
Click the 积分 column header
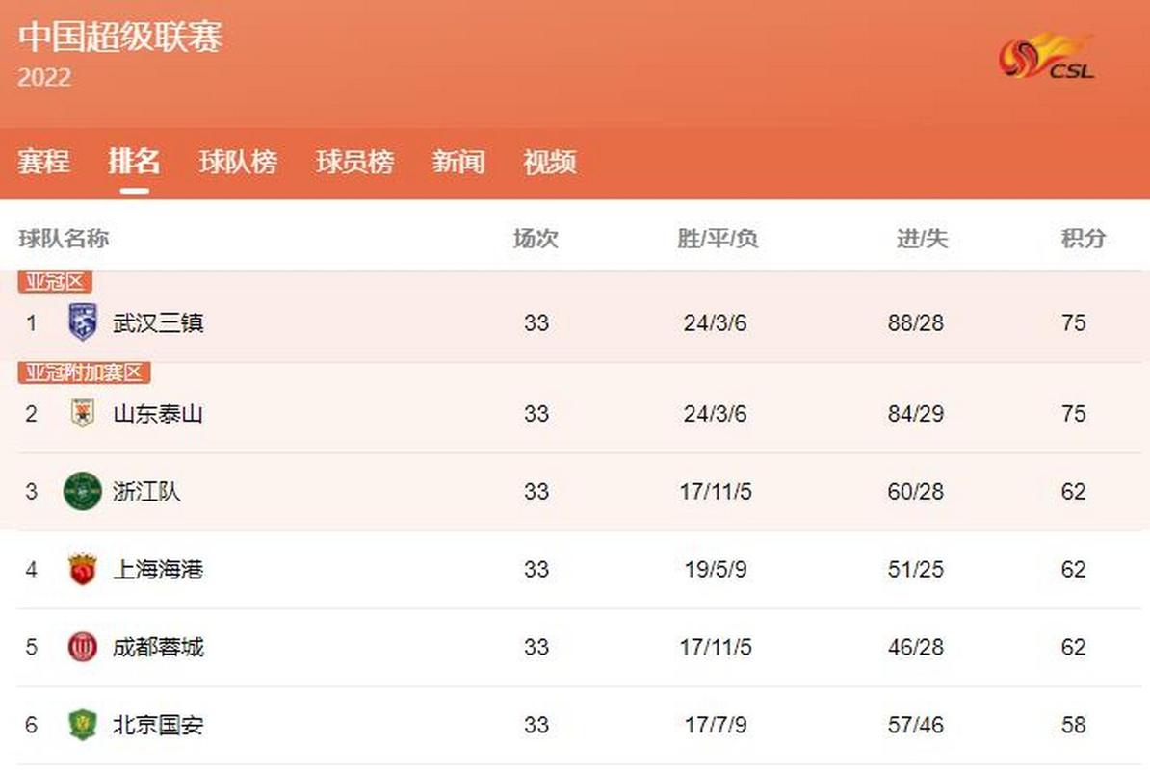point(1083,238)
